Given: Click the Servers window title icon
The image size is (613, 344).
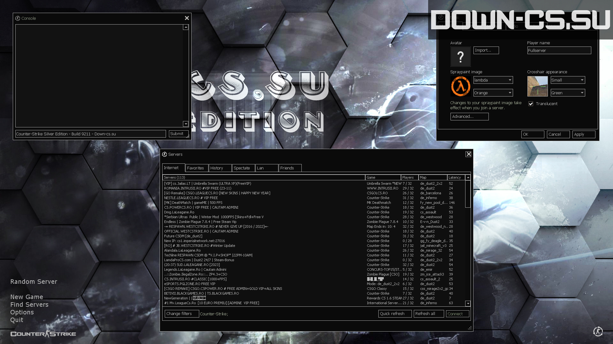Looking at the screenshot, I should [164, 154].
